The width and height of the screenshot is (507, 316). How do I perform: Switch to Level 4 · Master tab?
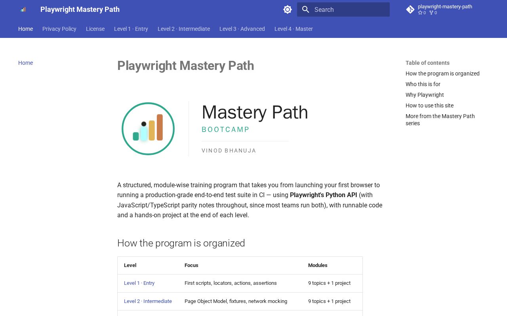click(x=294, y=29)
